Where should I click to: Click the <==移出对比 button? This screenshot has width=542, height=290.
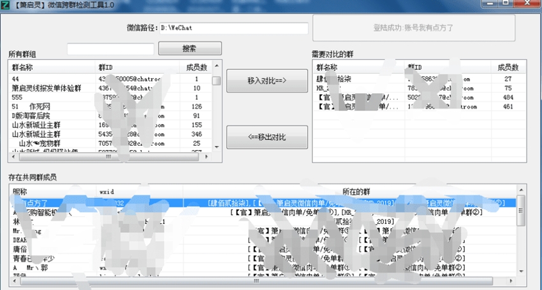tap(267, 137)
